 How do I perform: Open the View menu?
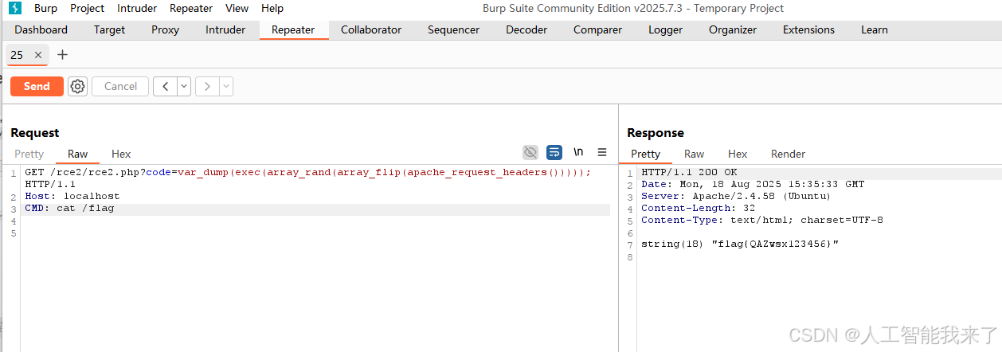click(237, 8)
